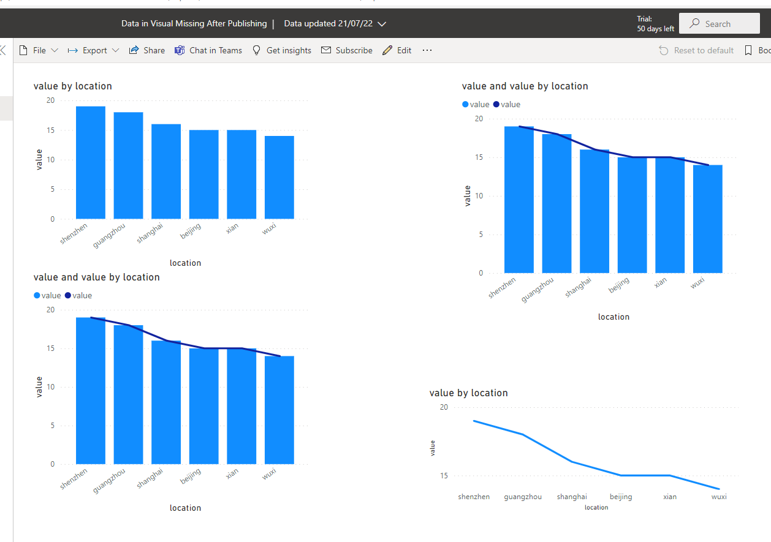The height and width of the screenshot is (542, 771).
Task: Click the location axis title under top-left chart
Action: pos(185,263)
